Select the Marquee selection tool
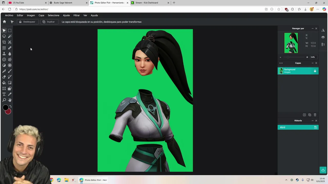The height and width of the screenshot is (184, 328). pyautogui.click(x=10, y=30)
